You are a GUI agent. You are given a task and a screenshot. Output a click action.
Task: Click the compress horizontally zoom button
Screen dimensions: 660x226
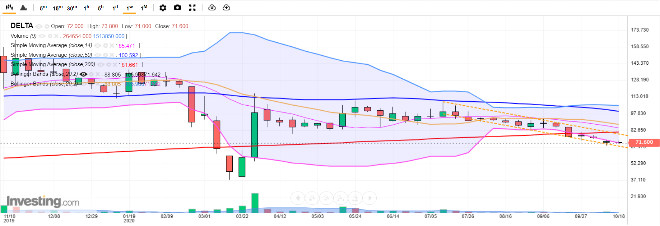click(x=355, y=198)
